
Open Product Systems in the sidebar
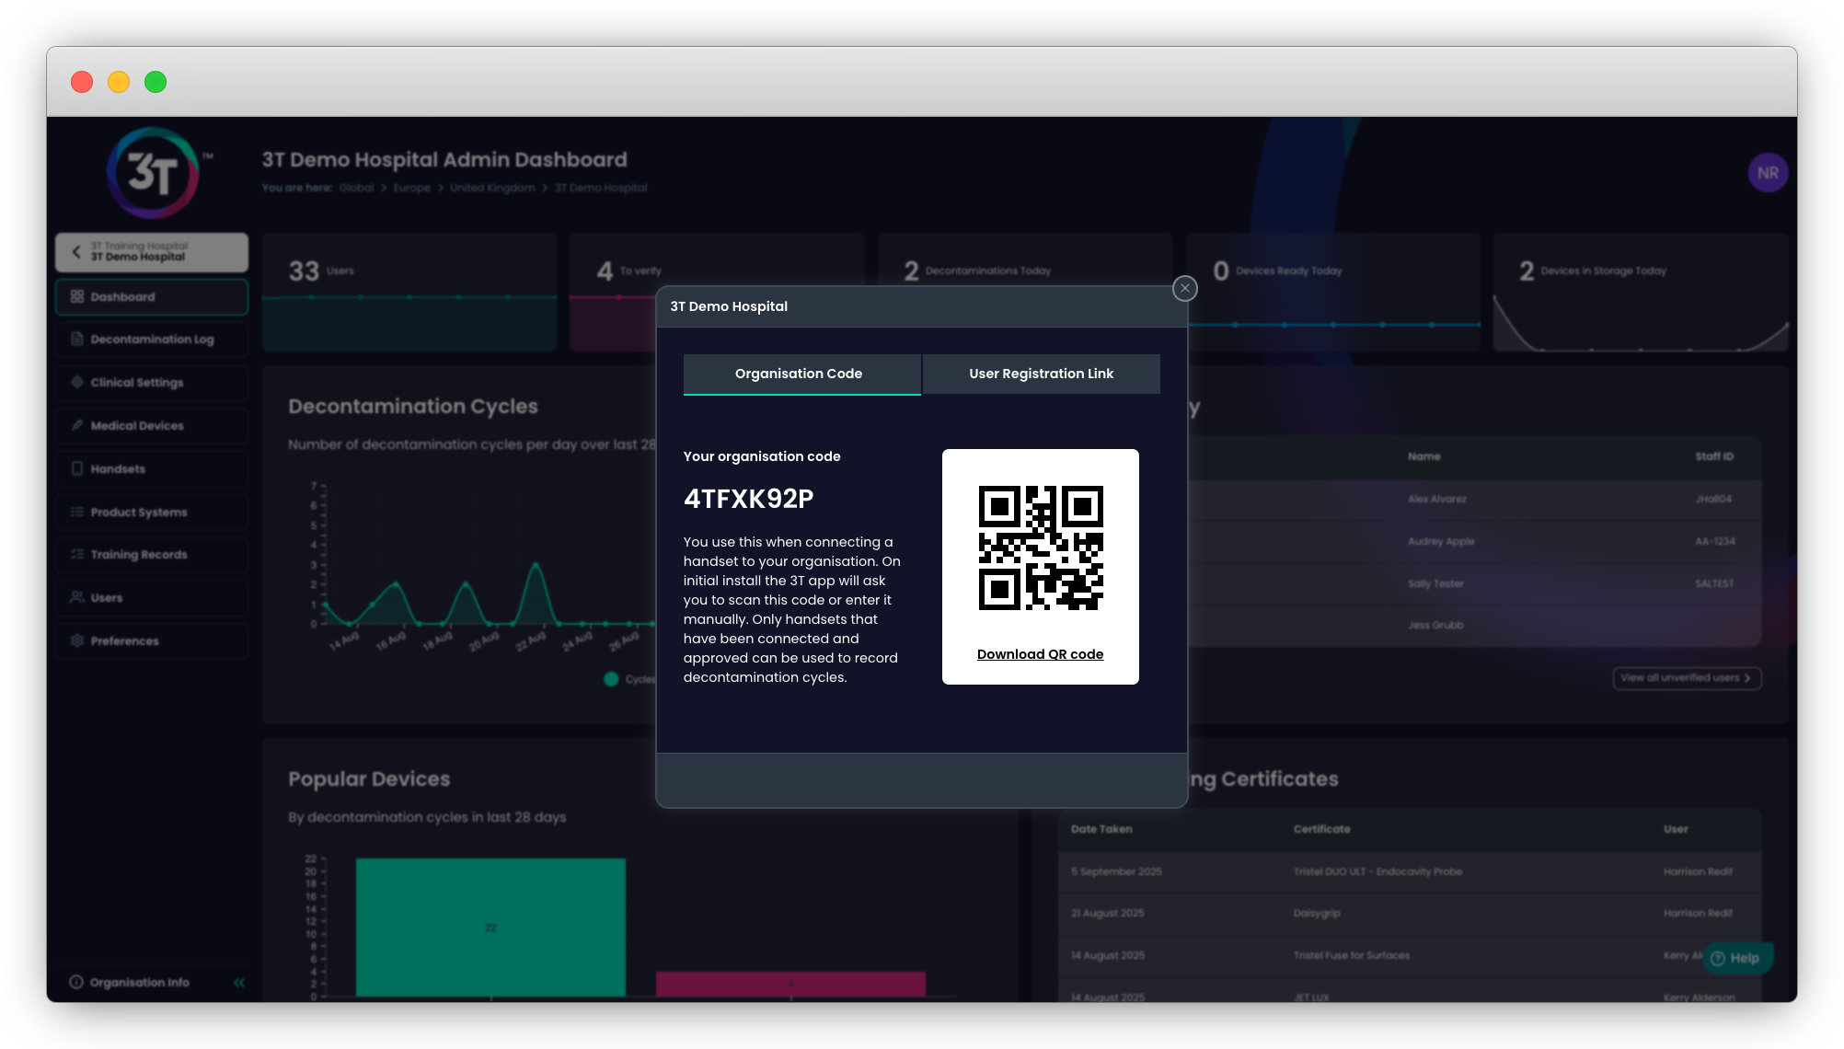(x=152, y=513)
